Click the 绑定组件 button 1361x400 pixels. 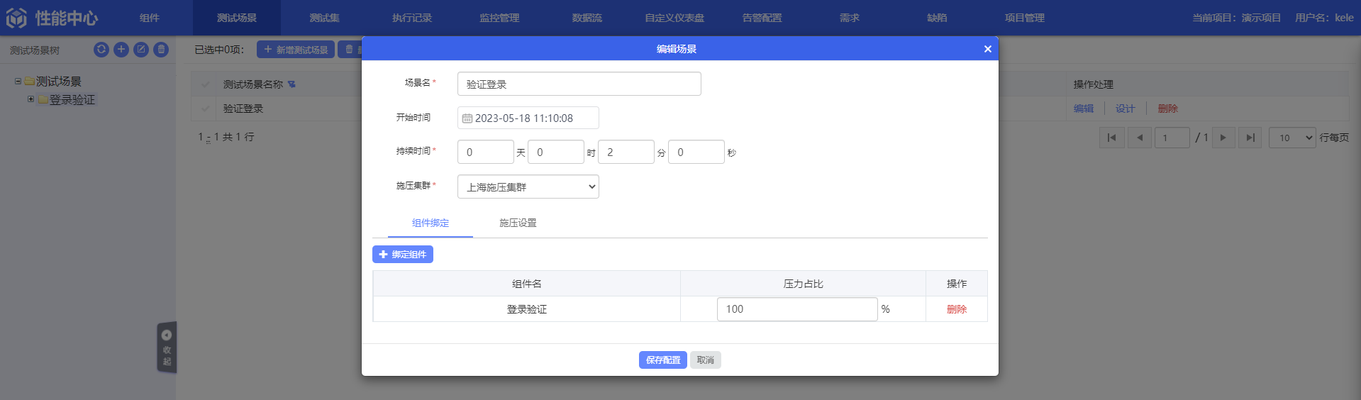click(403, 255)
